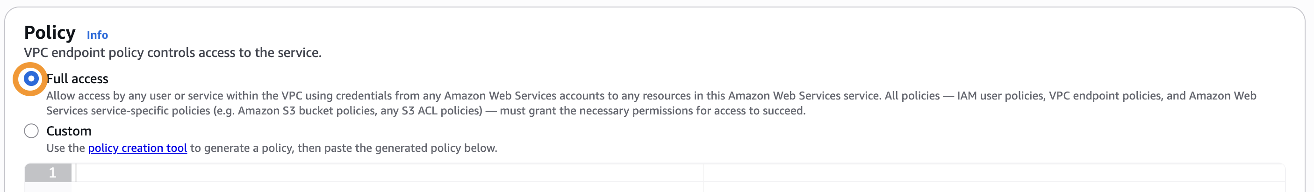Click the VPC endpoint policy subtitle text
Screen dimensions: 1314x192
[x=172, y=52]
